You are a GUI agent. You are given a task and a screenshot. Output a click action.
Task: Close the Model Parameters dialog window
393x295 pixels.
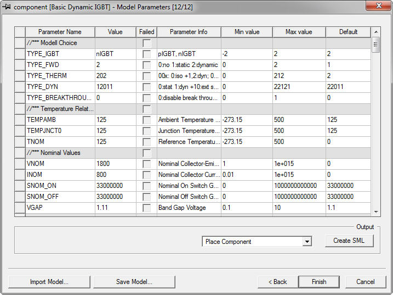[x=378, y=7]
